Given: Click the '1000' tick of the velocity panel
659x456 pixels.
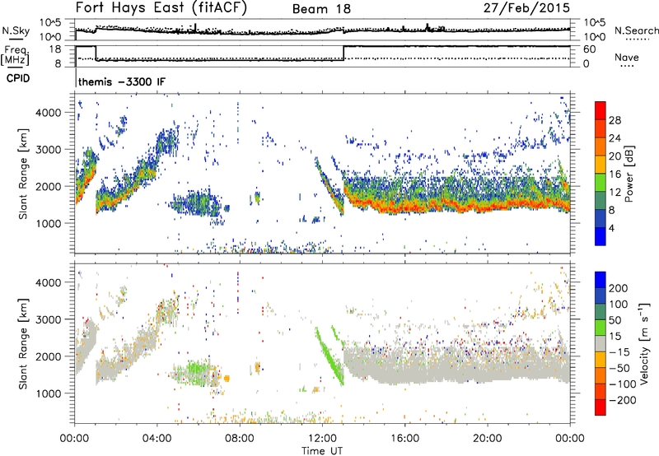Looking at the screenshot, I should coord(48,393).
